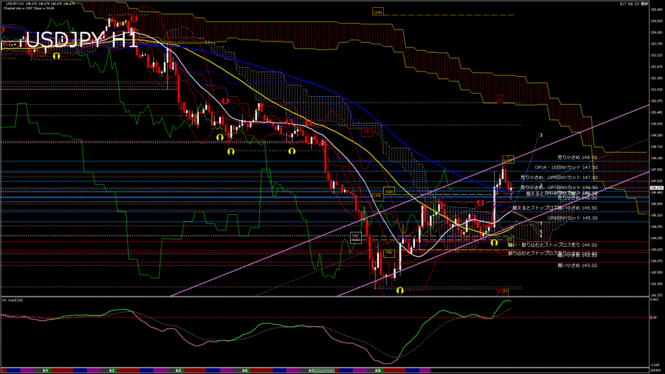
Task: Select the YDH level label
Action: (x=388, y=192)
